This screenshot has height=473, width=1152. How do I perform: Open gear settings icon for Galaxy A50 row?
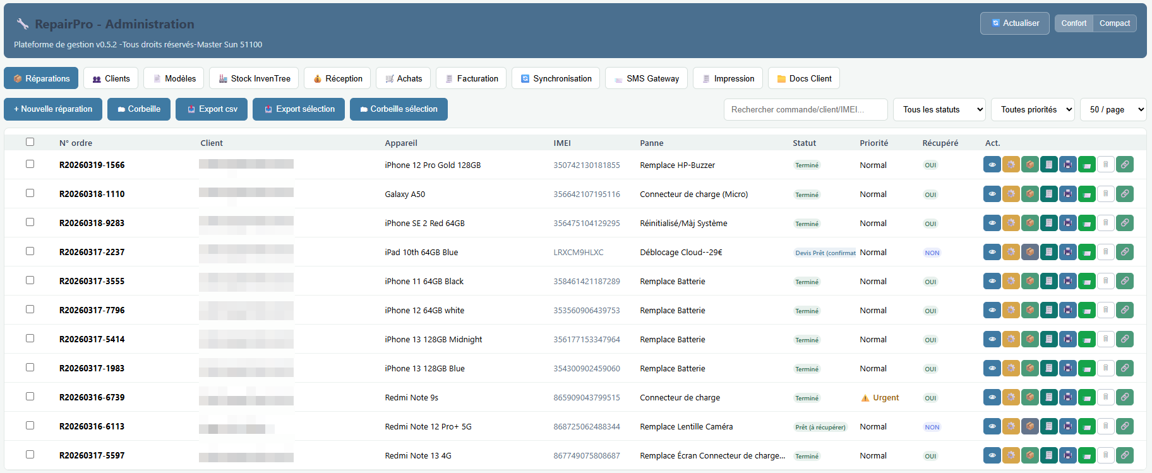click(x=1011, y=194)
